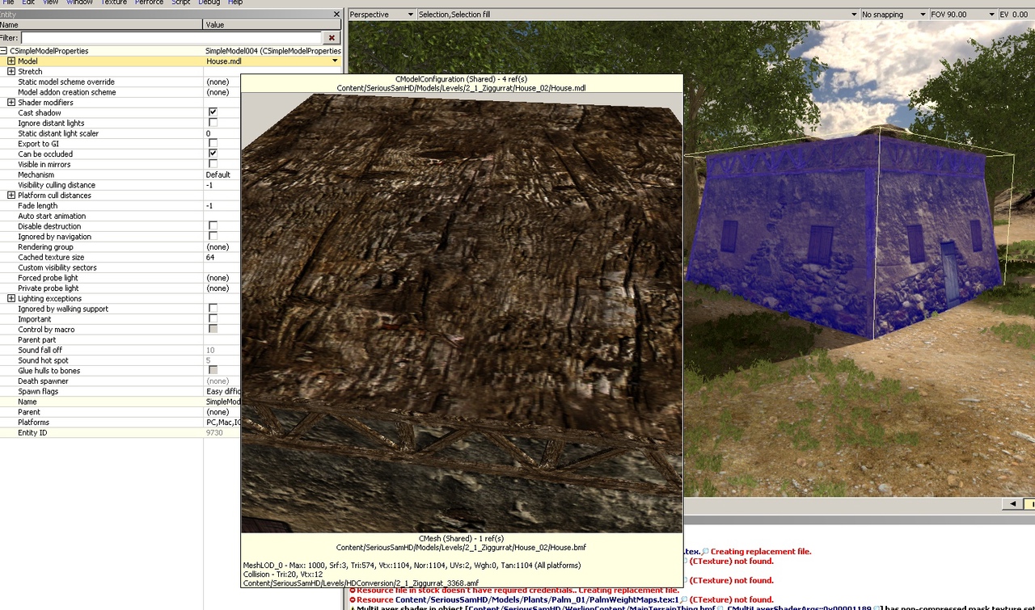
Task: Click Cached texture size value 64
Action: coord(210,258)
